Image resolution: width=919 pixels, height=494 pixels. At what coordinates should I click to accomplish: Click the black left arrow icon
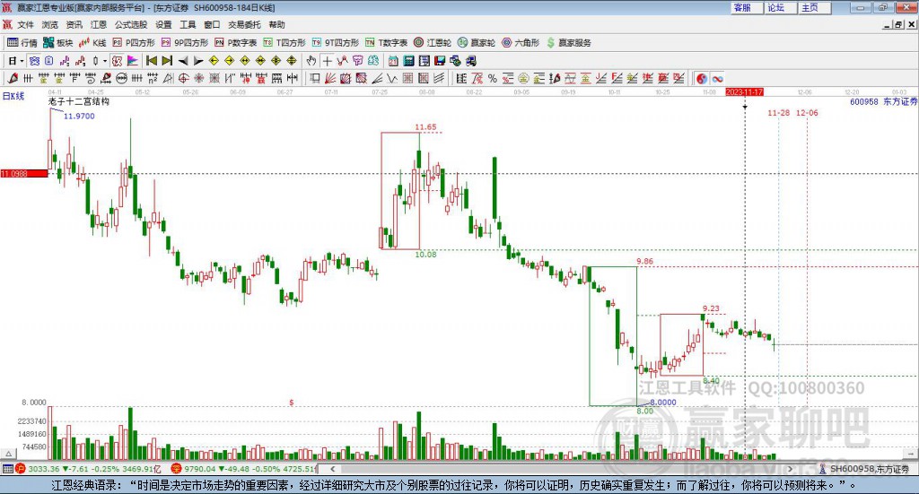click(183, 61)
